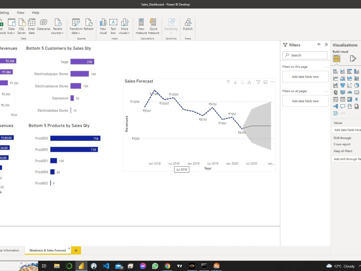
Task: Click Add data fields here under Filters on this page
Action: tap(305, 76)
